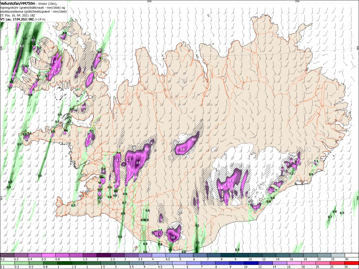This screenshot has width=359, height=269.
Task: Pick upper legend swatch between 4 and 4.5
Action: [x=159, y=255]
